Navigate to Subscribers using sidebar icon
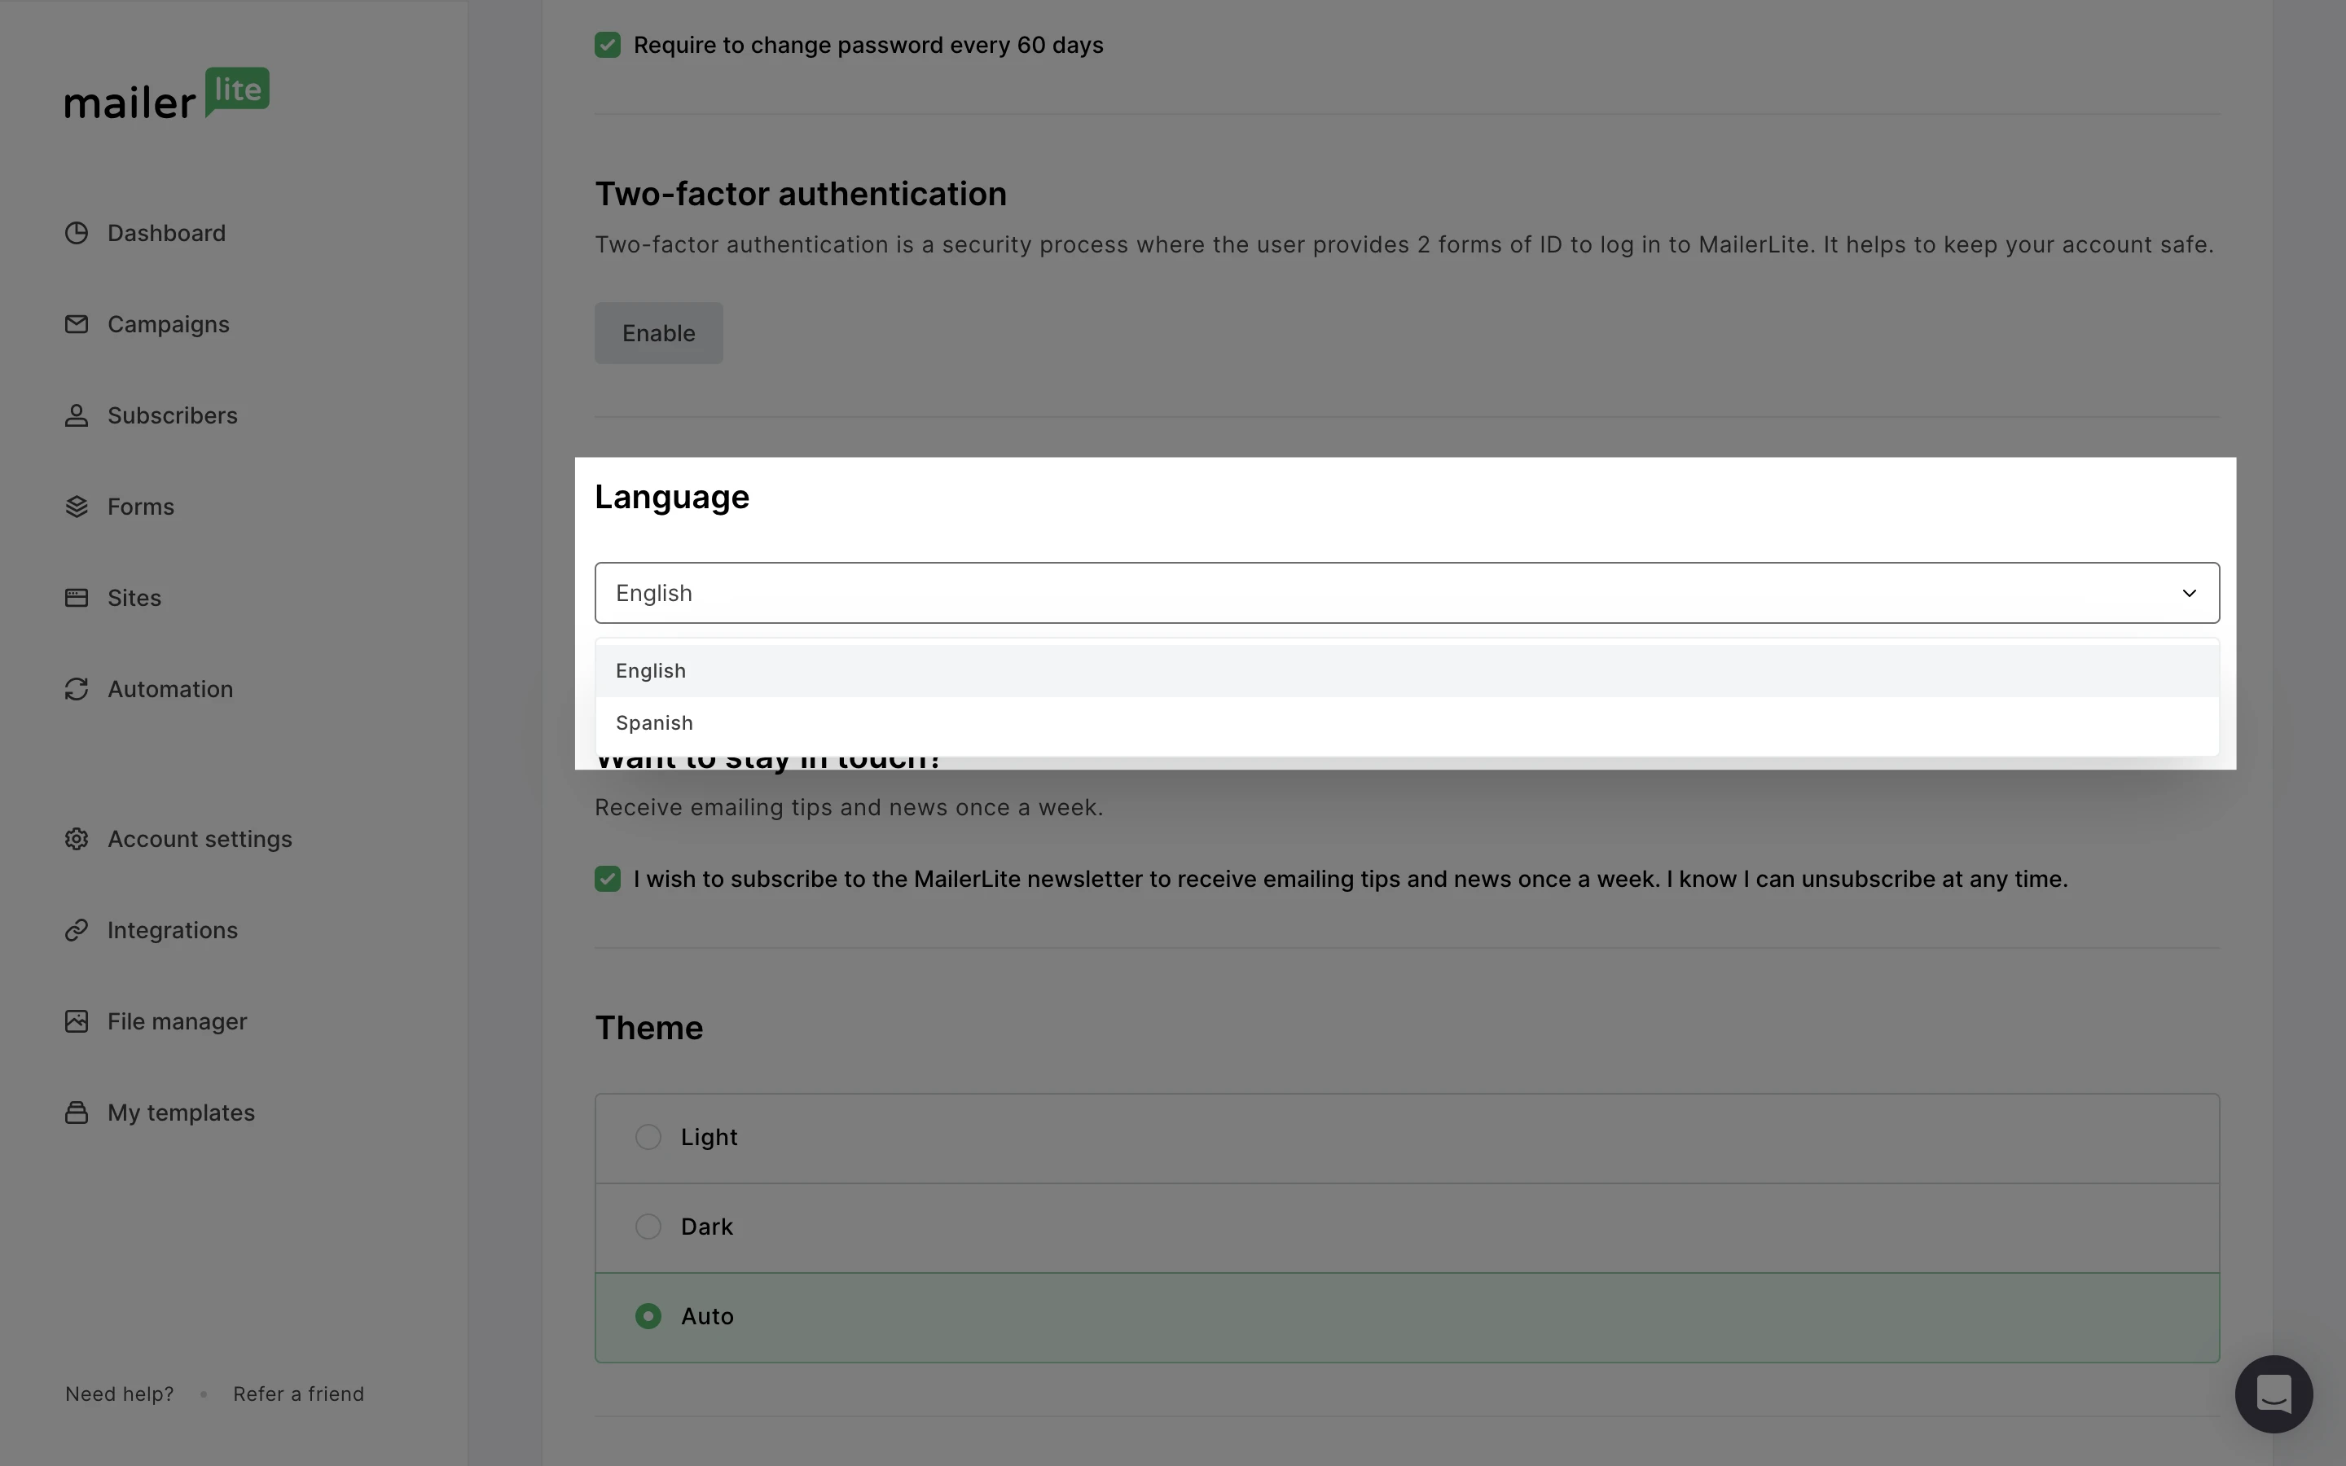The width and height of the screenshot is (2346, 1466). coord(77,415)
